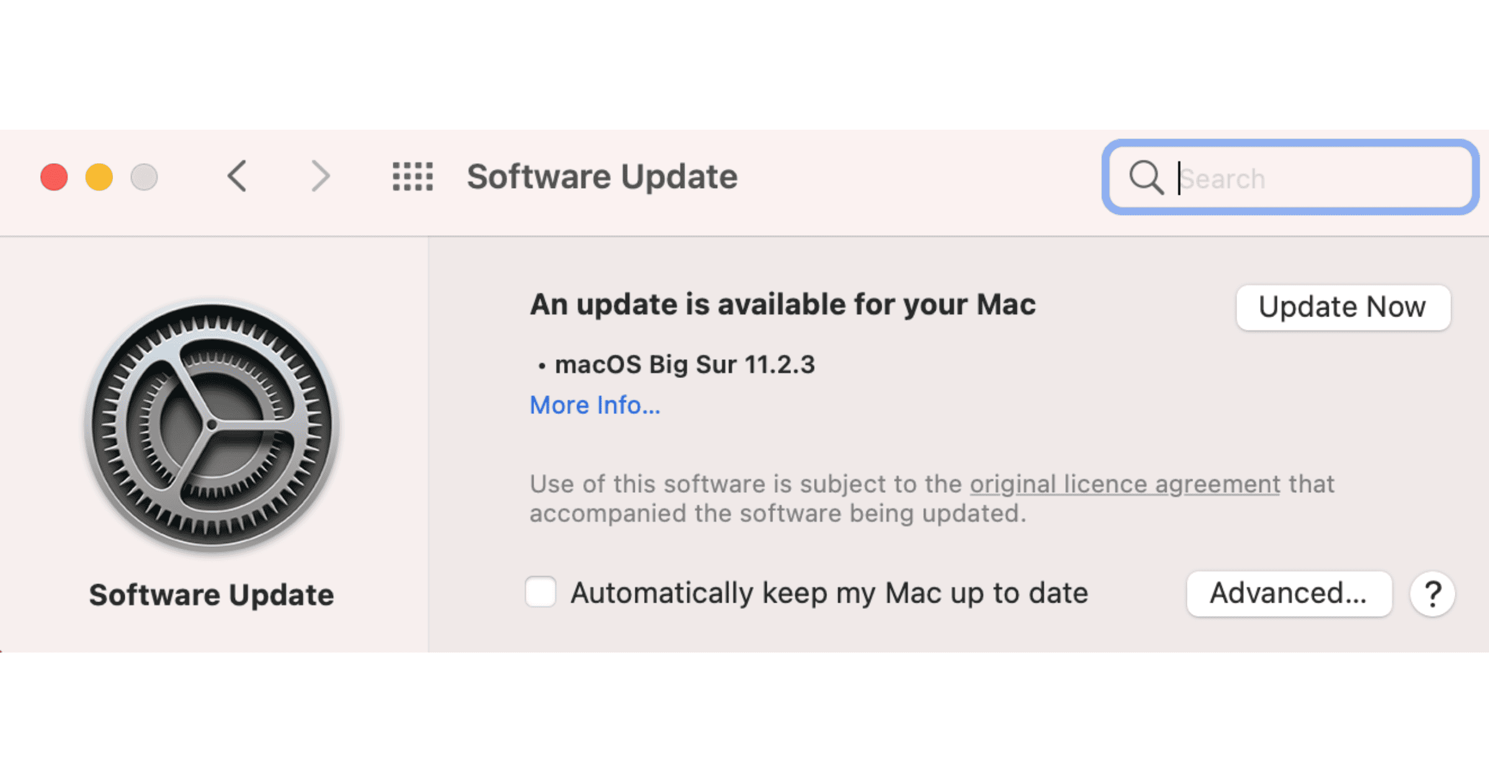The image size is (1489, 782).
Task: Open help with the question mark button
Action: 1432,594
